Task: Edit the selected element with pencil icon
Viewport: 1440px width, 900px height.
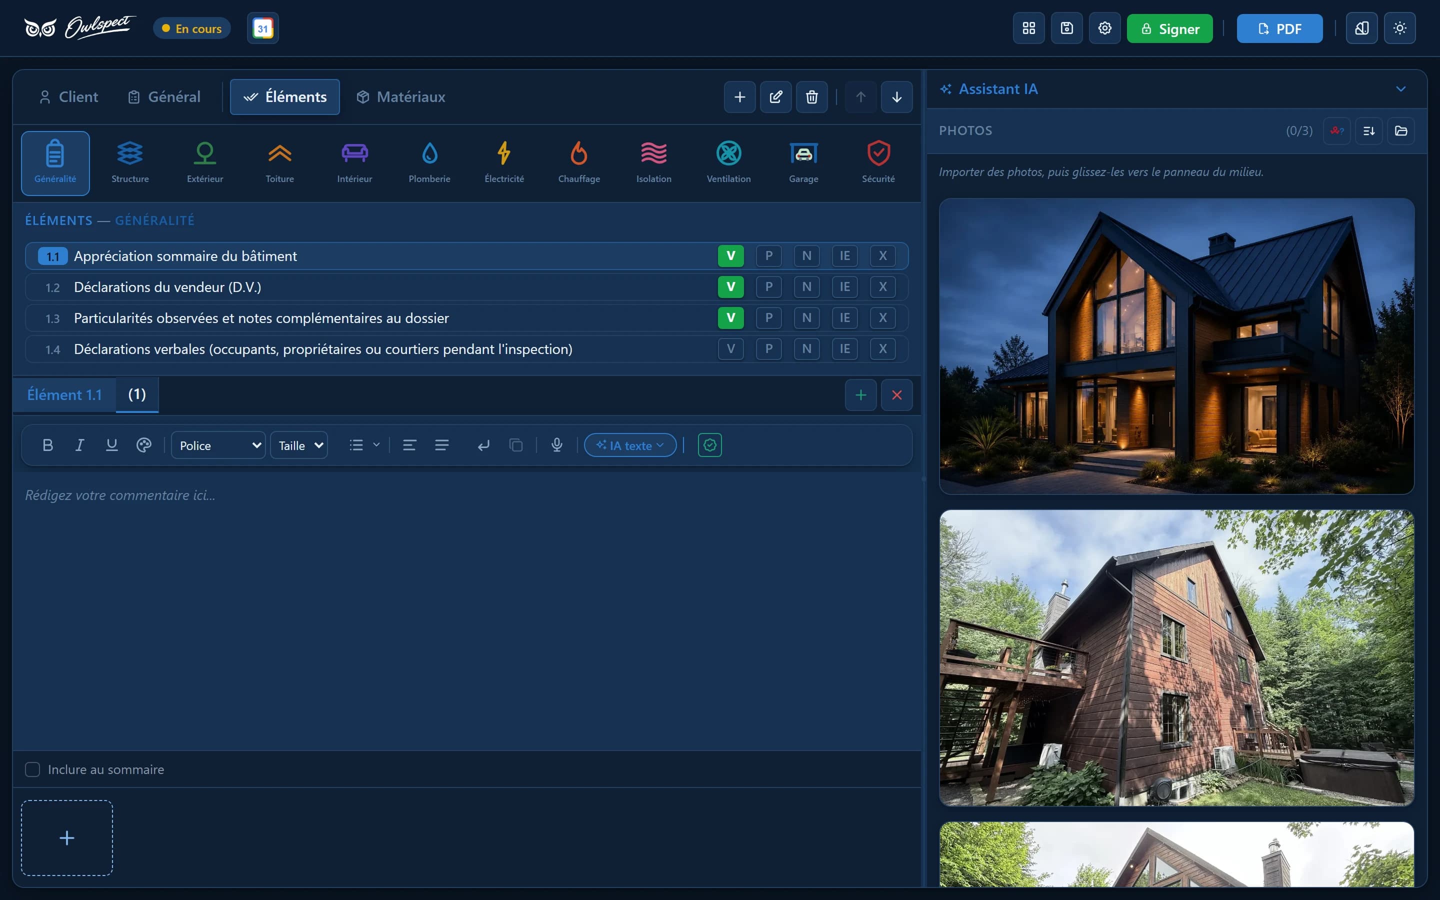Action: (776, 97)
